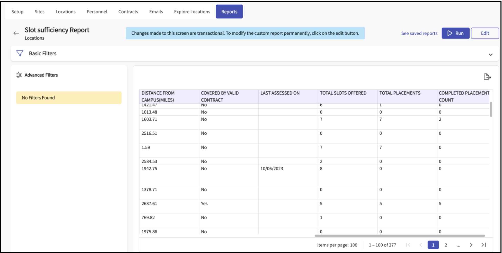Click the pagination ellipsis for more pages

coord(458,245)
